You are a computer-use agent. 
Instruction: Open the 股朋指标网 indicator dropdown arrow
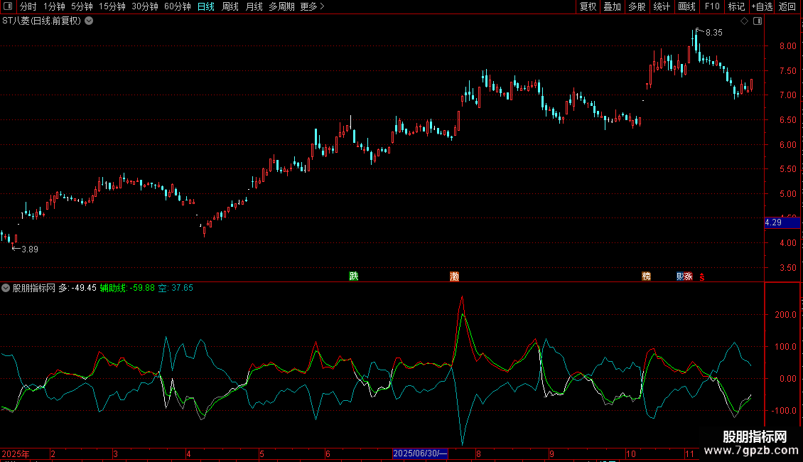tap(6, 288)
